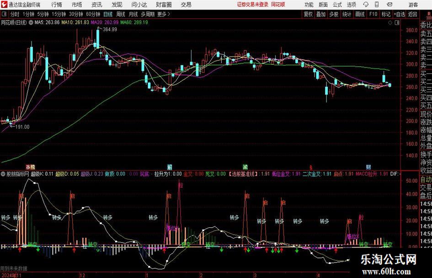
Task: Switch to 月线 period tab
Action: pos(133,14)
